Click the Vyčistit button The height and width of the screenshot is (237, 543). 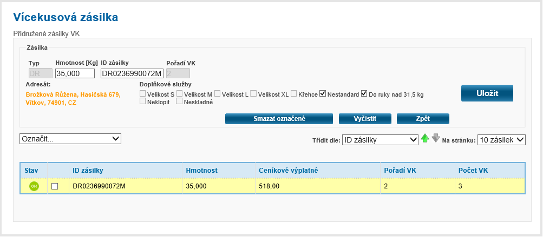point(365,119)
